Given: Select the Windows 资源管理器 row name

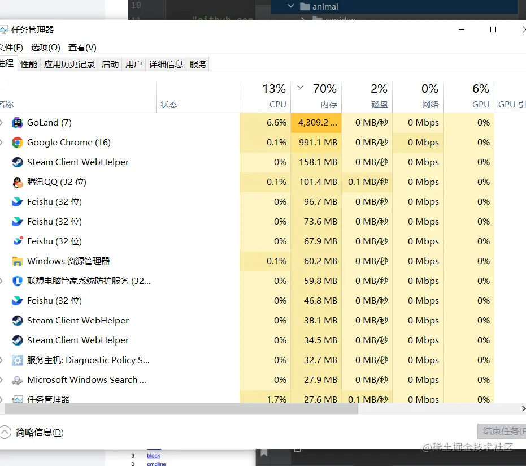Looking at the screenshot, I should [x=68, y=261].
